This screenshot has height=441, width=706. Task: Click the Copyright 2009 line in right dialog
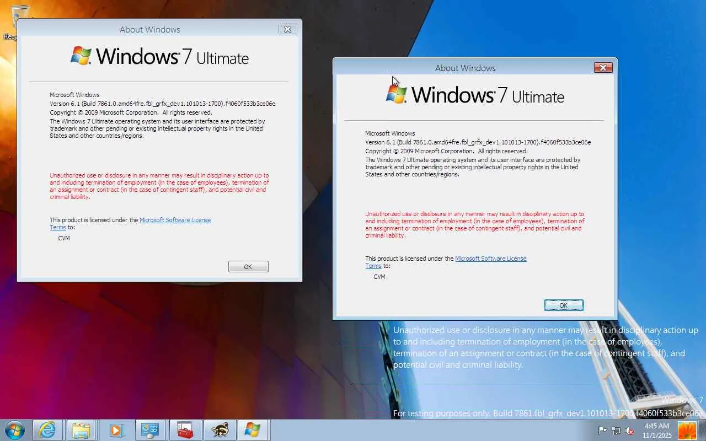(x=446, y=151)
